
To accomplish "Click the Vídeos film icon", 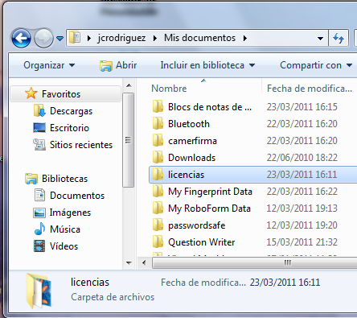I will point(39,246).
